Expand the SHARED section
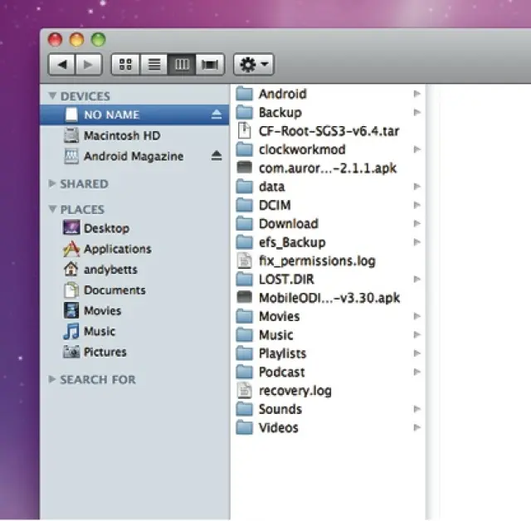This screenshot has height=521, width=531. (53, 183)
